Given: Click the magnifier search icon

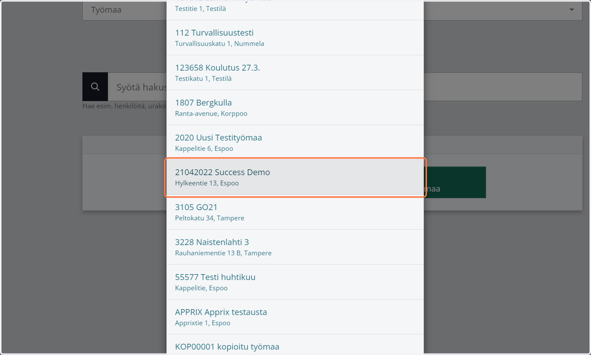Looking at the screenshot, I should pyautogui.click(x=95, y=87).
